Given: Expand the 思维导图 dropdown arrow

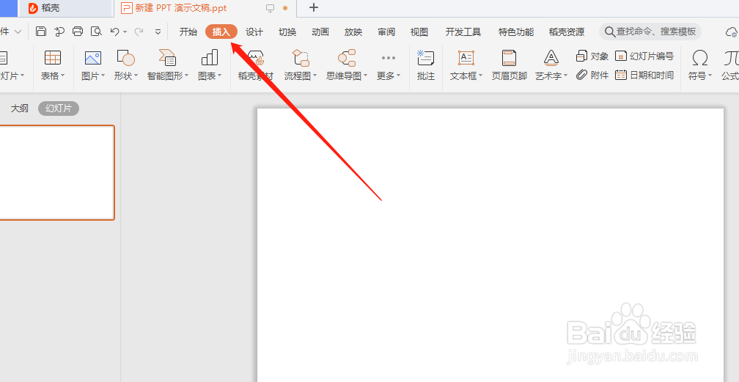Looking at the screenshot, I should [365, 76].
